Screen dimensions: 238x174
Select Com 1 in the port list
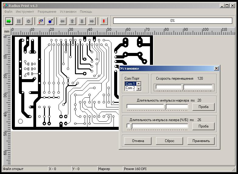(130, 84)
